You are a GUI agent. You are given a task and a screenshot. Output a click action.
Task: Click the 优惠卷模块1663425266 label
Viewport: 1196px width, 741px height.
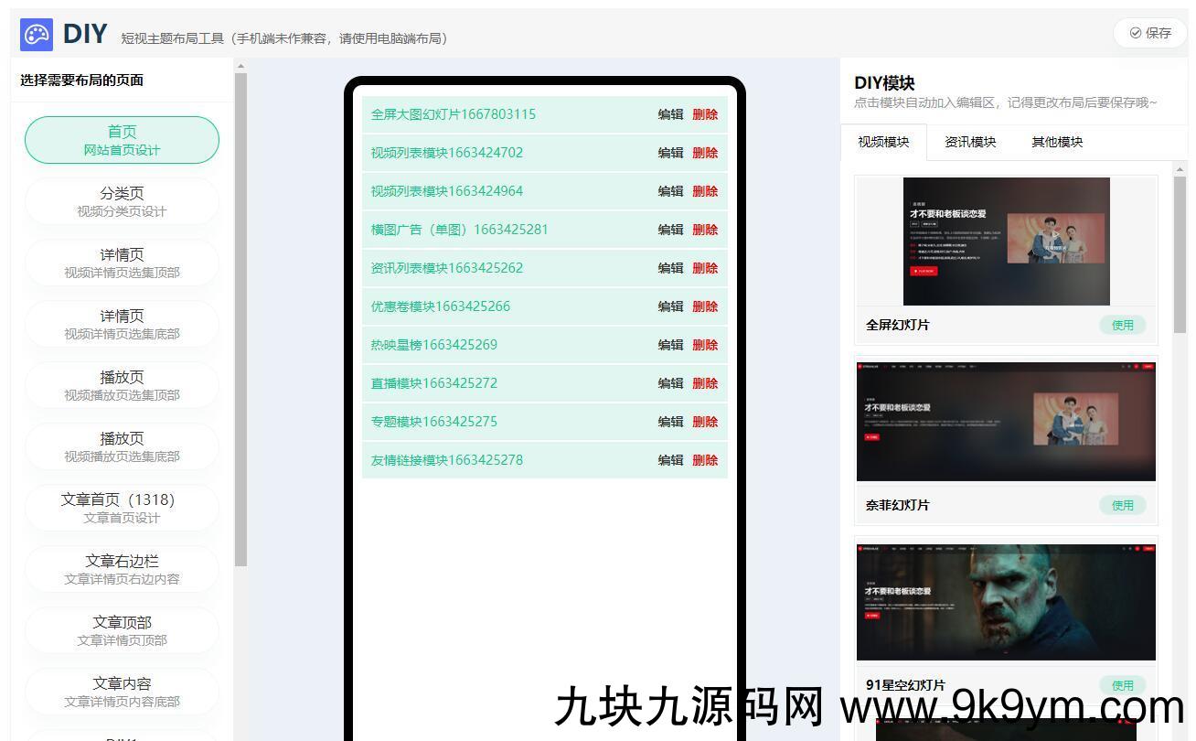[x=441, y=306]
